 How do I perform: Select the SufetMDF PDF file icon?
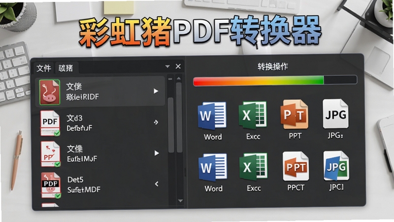(x=51, y=185)
